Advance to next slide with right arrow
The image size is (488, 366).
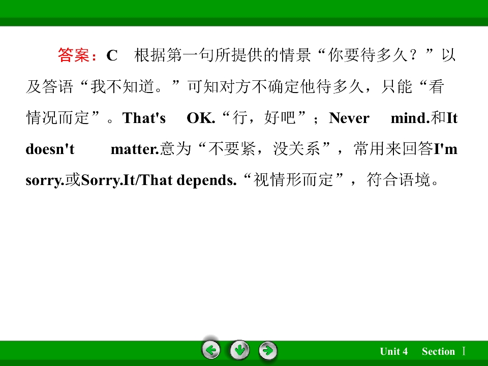click(x=268, y=350)
